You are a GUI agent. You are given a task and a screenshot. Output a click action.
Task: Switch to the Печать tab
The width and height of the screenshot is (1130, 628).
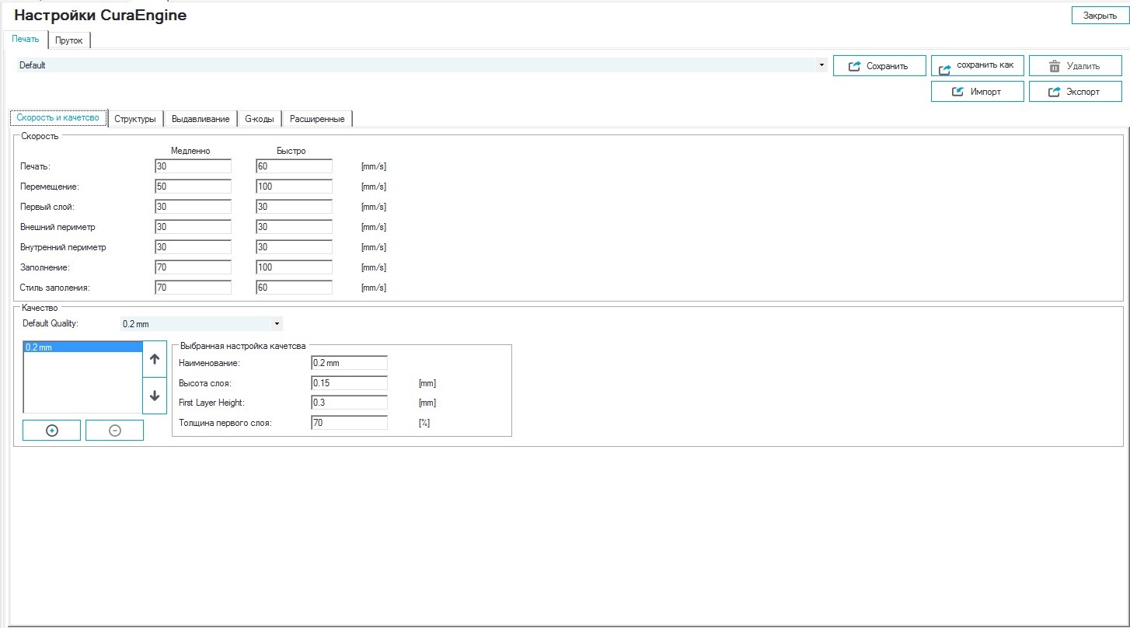tap(26, 39)
